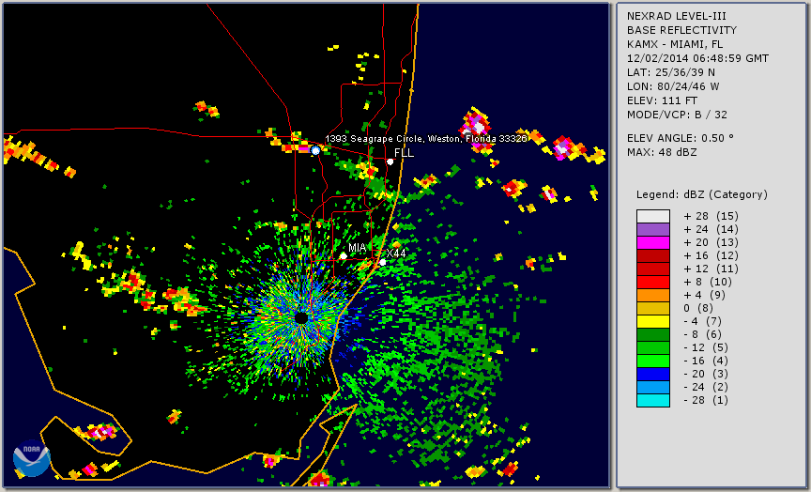Click the 'LAT: 25/36/39 N' text
This screenshot has width=811, height=492.
coord(671,72)
